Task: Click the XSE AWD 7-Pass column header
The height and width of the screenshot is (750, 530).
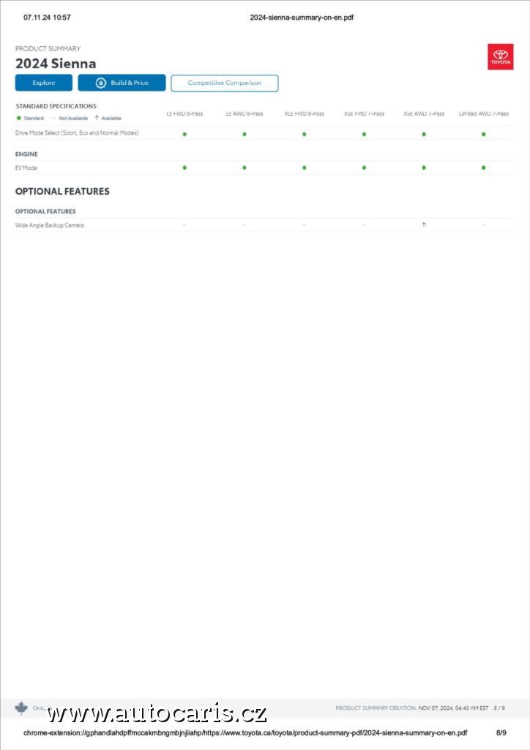Action: (x=424, y=114)
